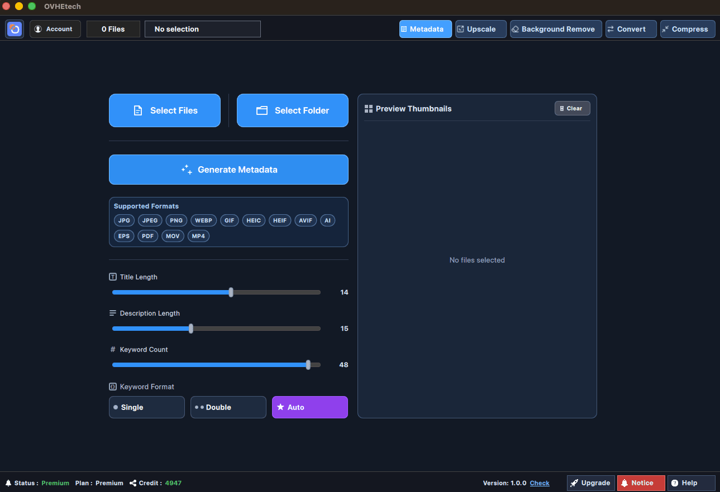Switch to the Compress tab
The height and width of the screenshot is (492, 720).
click(x=687, y=28)
